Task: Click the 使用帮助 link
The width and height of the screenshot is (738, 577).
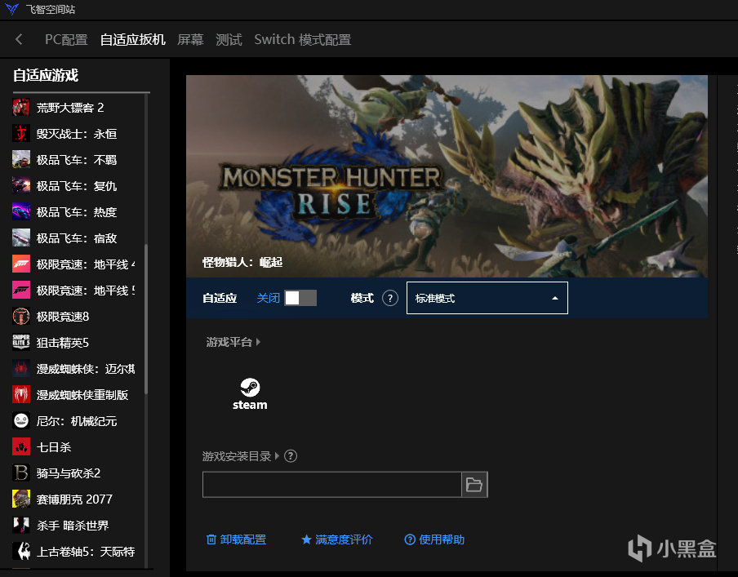Action: pyautogui.click(x=434, y=539)
